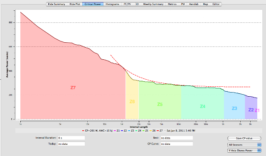Click the Today value field
266x156 pixels.
coord(71,144)
